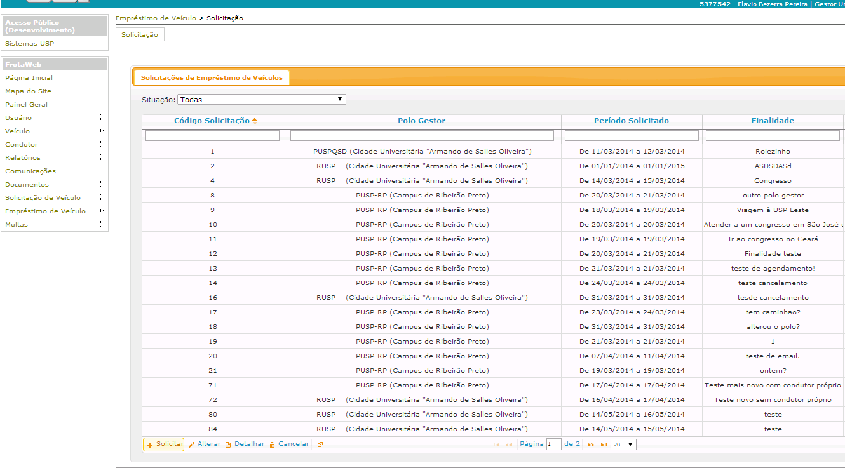
Task: Open Página Inicial in sidebar
Action: pos(29,78)
